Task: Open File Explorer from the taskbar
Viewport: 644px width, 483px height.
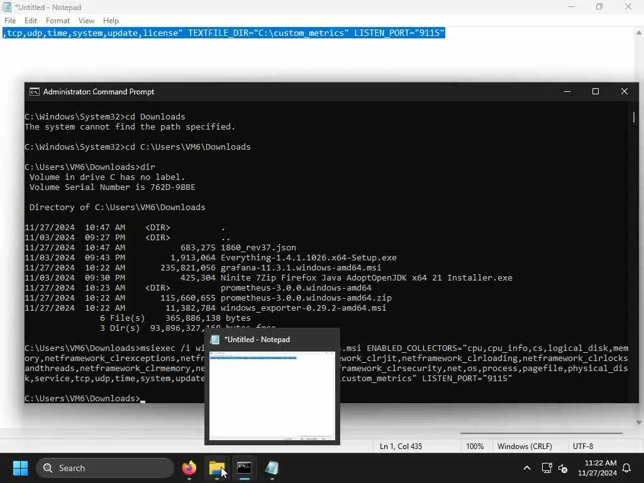Action: click(217, 468)
